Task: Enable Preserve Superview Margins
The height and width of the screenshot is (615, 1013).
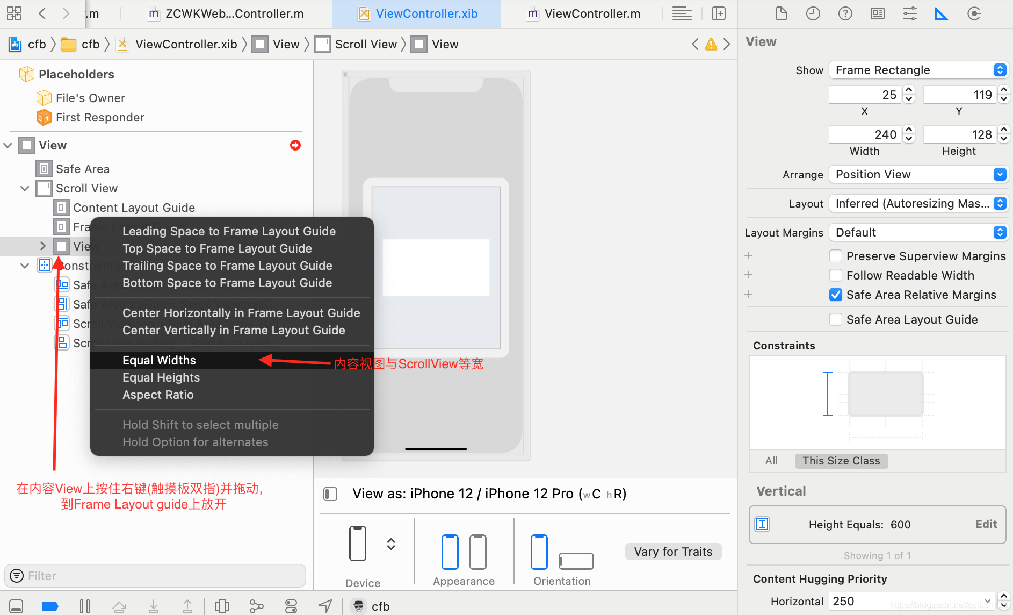Action: (836, 256)
